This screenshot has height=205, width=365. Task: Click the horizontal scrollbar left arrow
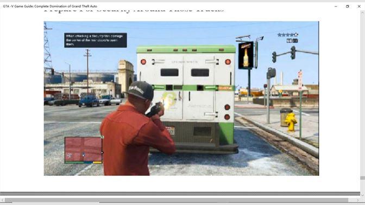coord(2,200)
